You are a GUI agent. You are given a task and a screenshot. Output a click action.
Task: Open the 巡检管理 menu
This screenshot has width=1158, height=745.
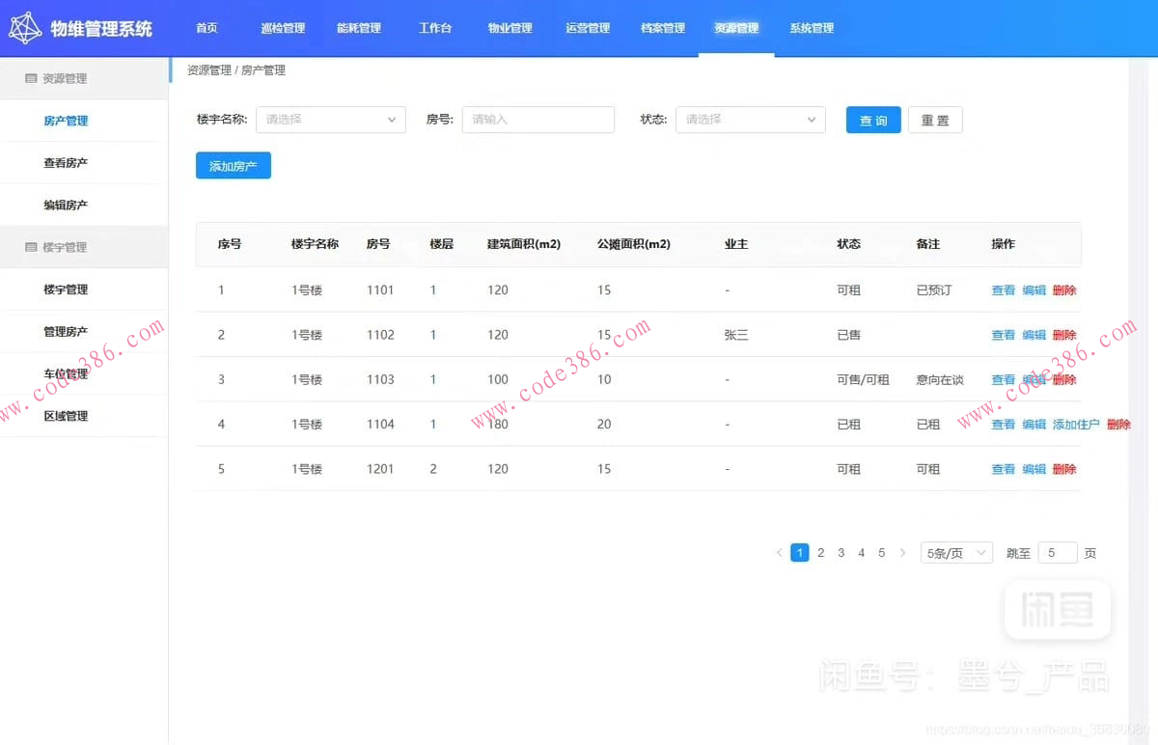click(x=282, y=28)
